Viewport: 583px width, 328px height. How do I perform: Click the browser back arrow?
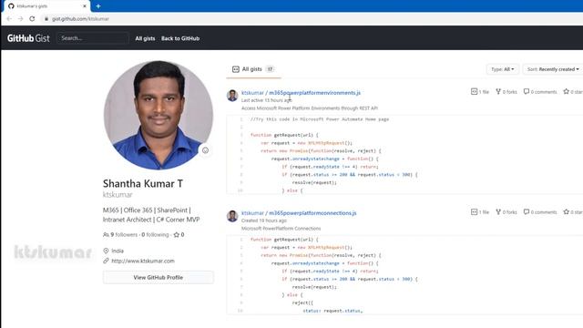[x=9, y=18]
